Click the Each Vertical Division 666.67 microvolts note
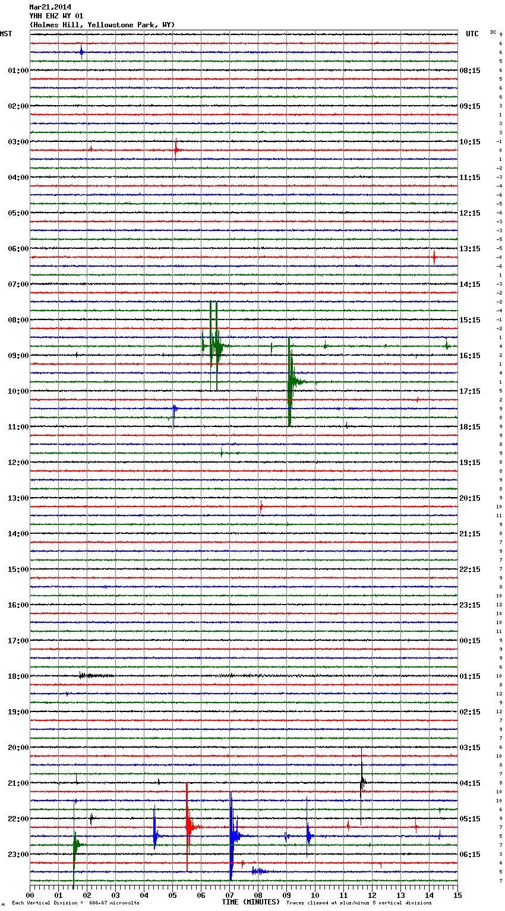The image size is (505, 911). click(x=75, y=903)
